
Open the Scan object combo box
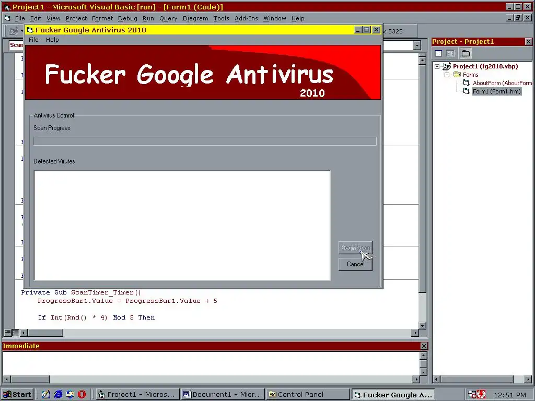tap(15, 45)
